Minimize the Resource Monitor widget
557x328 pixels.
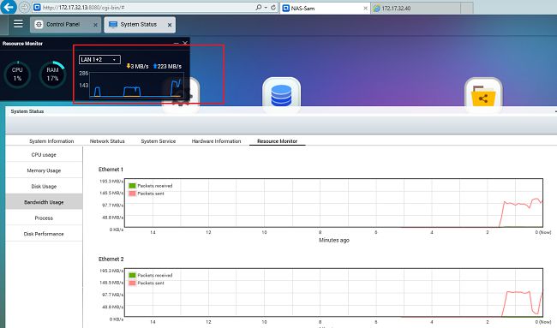[176, 43]
